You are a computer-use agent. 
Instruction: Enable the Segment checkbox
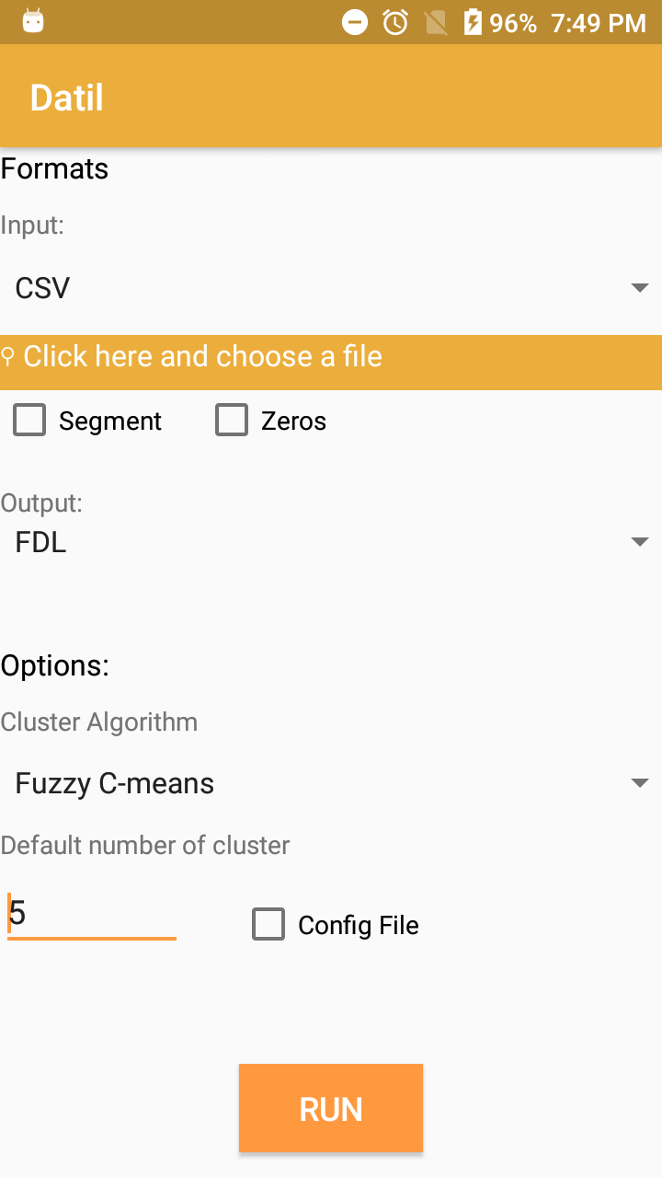coord(29,421)
